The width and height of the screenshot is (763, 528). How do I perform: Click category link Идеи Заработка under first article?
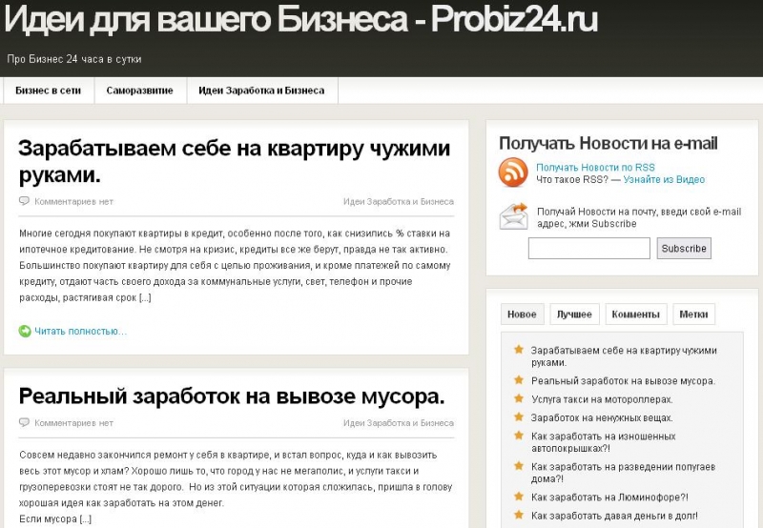[x=399, y=201]
